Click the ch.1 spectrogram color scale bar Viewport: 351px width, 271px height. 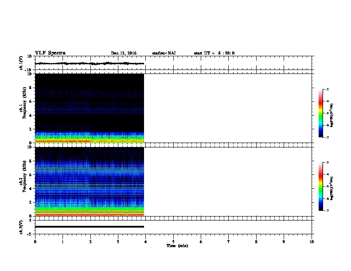tap(320, 113)
